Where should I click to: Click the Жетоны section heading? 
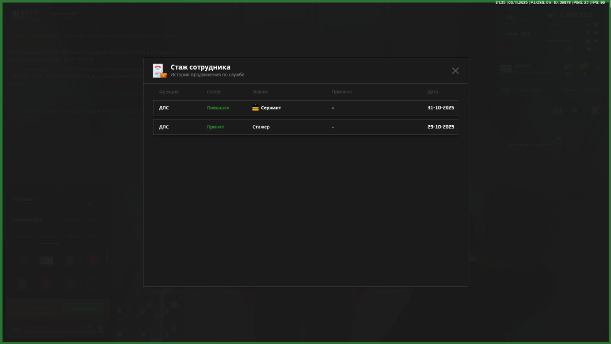coord(24,199)
